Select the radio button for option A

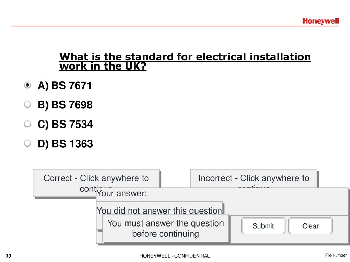point(27,85)
